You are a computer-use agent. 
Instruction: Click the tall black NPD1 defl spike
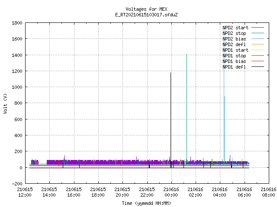coord(171,120)
